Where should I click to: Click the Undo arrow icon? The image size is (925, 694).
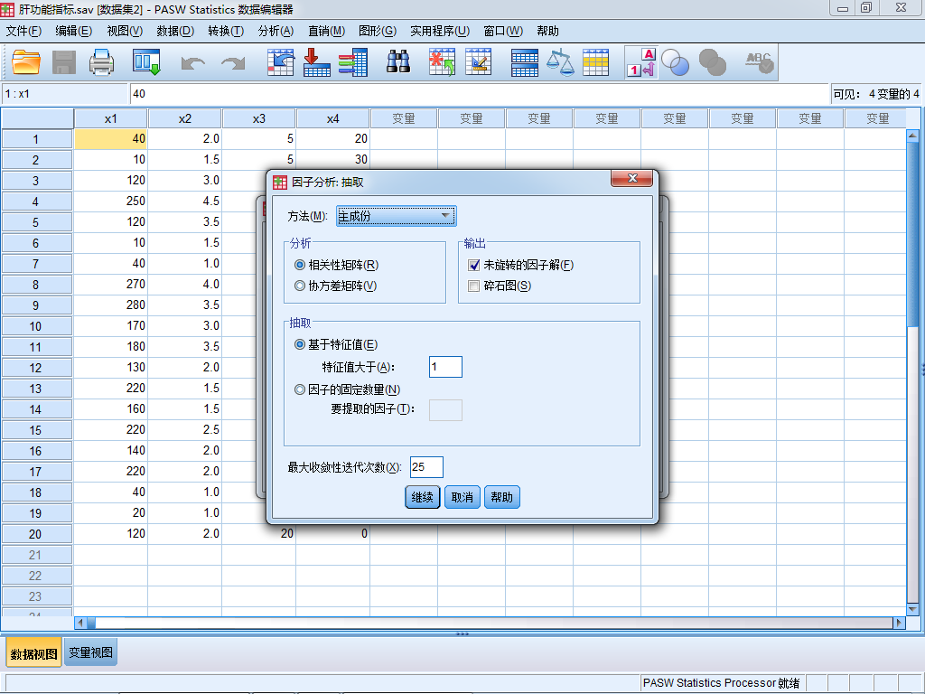(193, 63)
